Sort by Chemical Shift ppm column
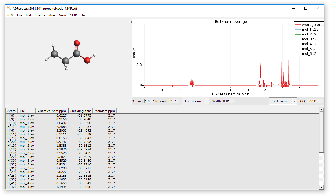 [52, 111]
